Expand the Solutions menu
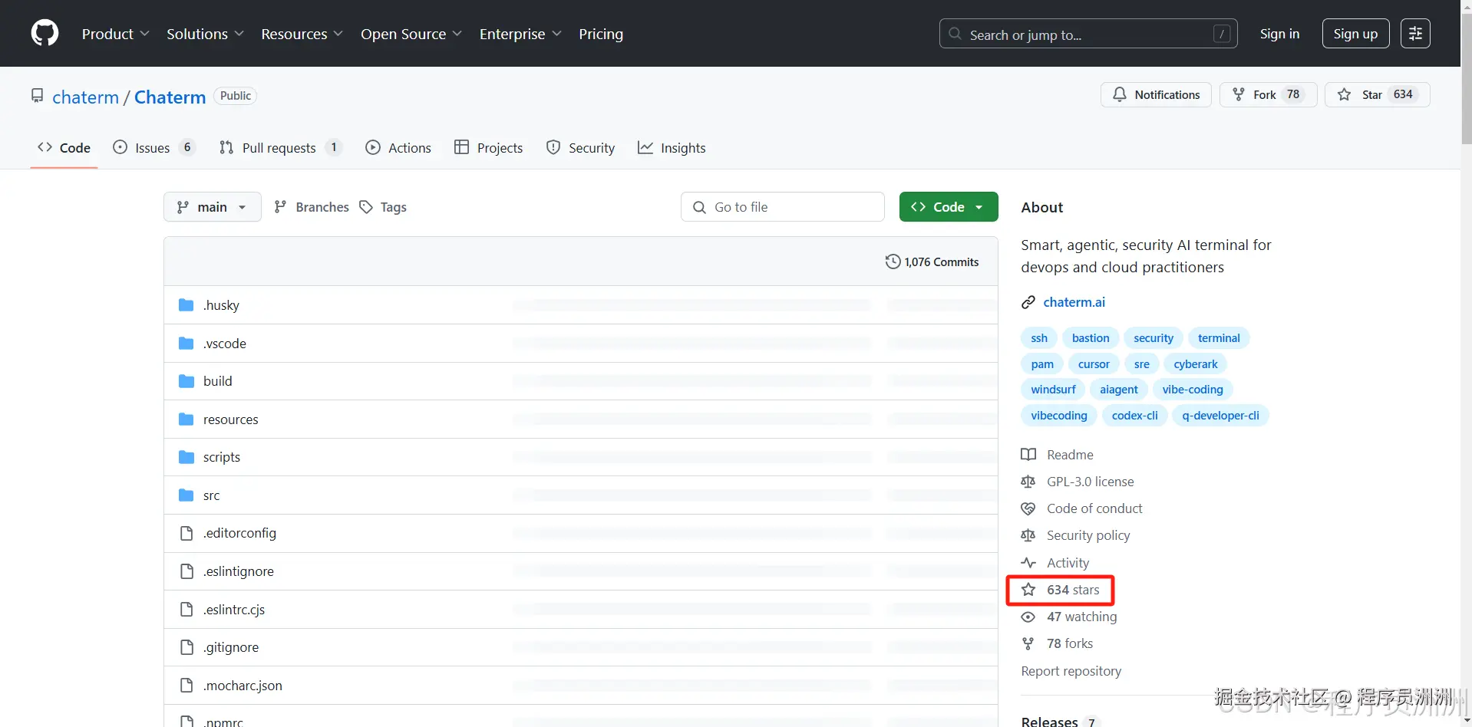The height and width of the screenshot is (727, 1472). [x=205, y=34]
